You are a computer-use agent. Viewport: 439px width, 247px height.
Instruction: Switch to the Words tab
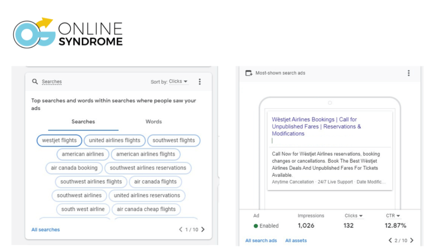(154, 121)
